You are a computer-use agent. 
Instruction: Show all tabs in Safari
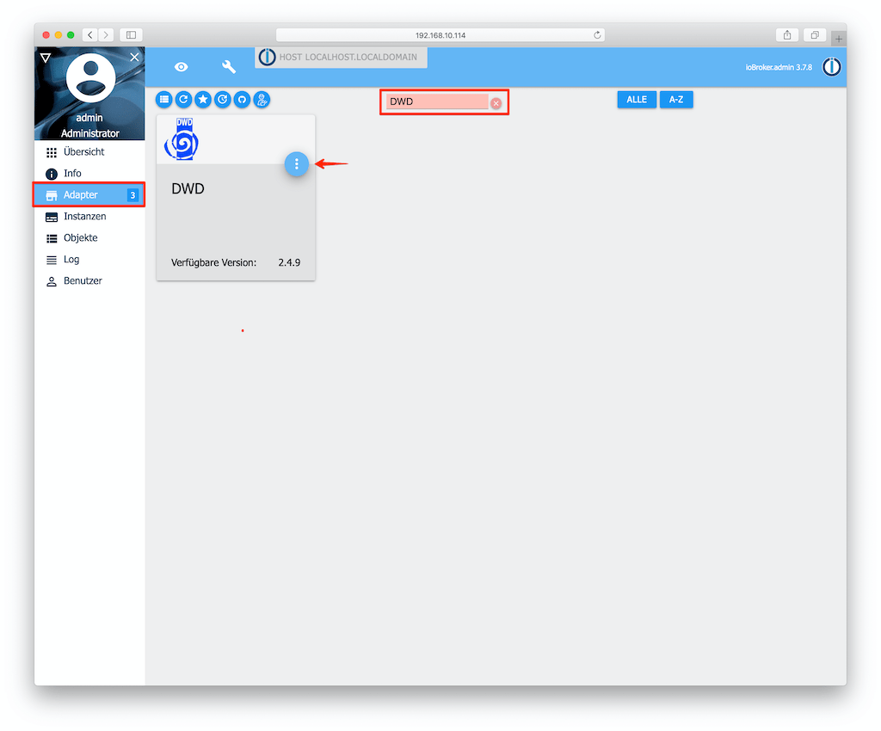point(815,34)
